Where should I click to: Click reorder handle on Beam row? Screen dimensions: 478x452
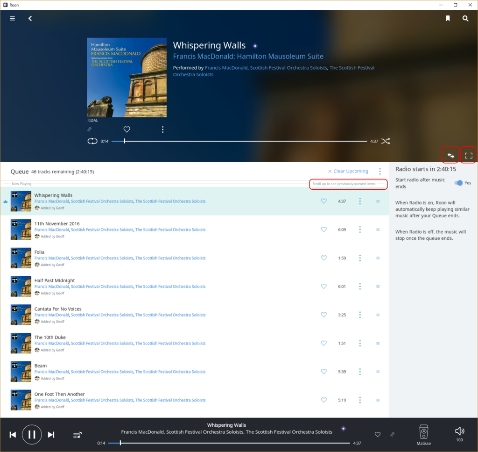tap(378, 372)
